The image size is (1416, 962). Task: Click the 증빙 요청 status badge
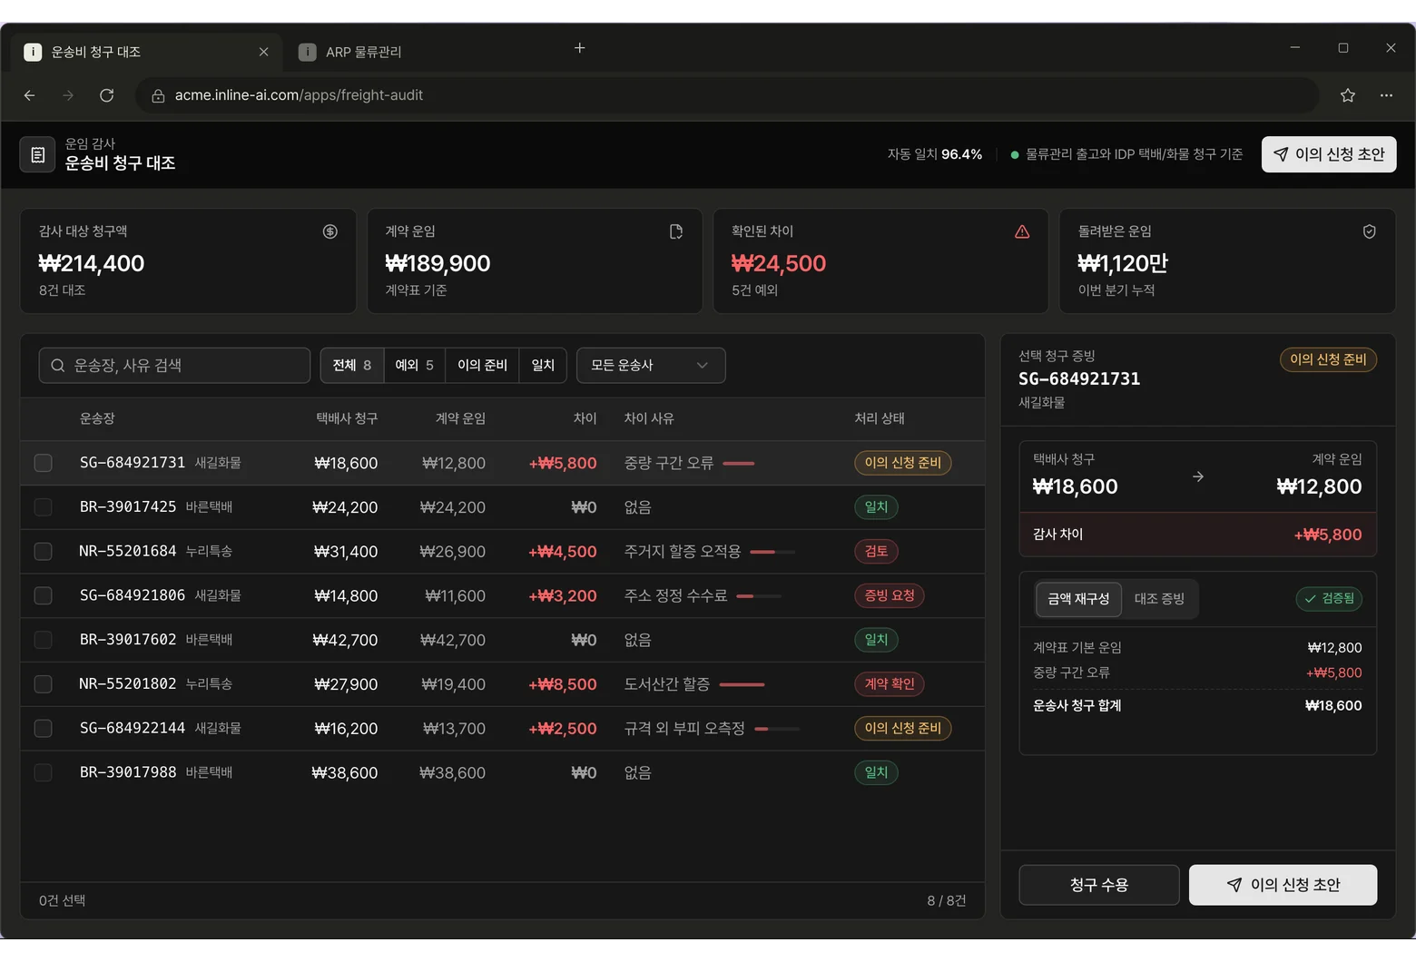(x=890, y=595)
